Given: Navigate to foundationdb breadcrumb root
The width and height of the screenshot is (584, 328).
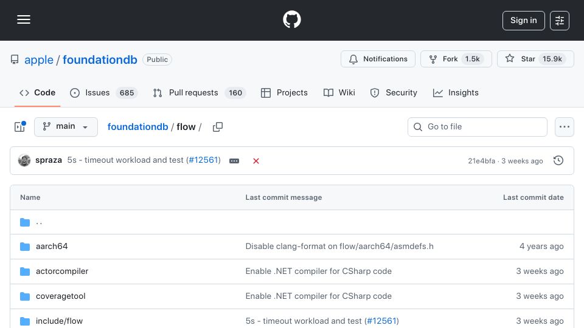Looking at the screenshot, I should point(138,127).
